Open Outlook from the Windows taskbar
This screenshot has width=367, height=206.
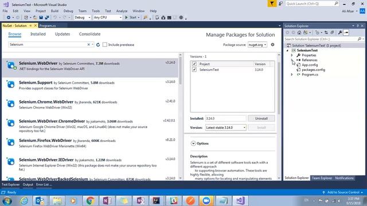point(40,201)
